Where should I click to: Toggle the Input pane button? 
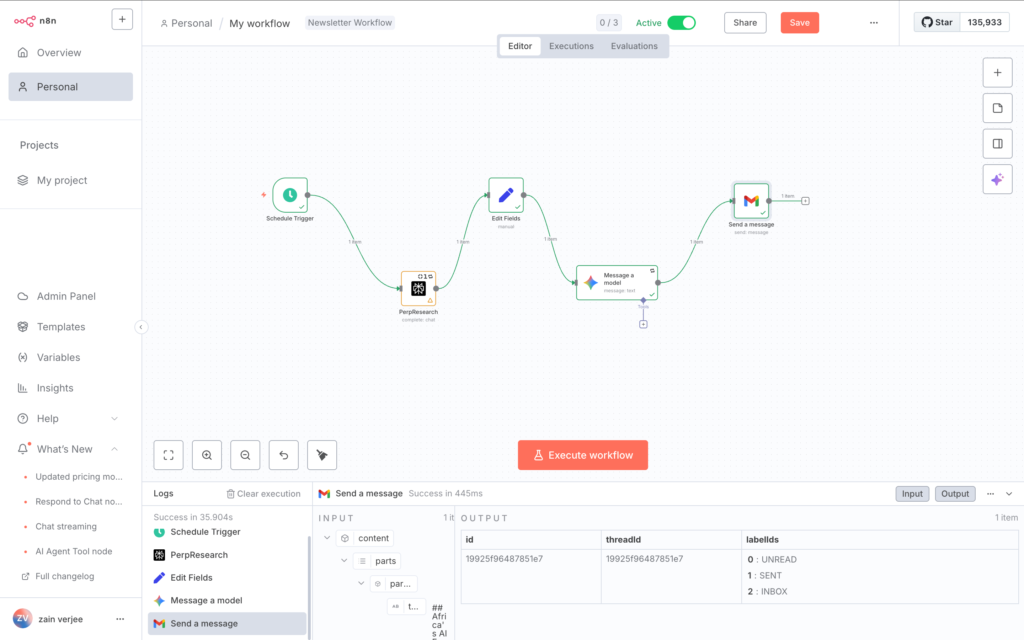click(x=912, y=494)
